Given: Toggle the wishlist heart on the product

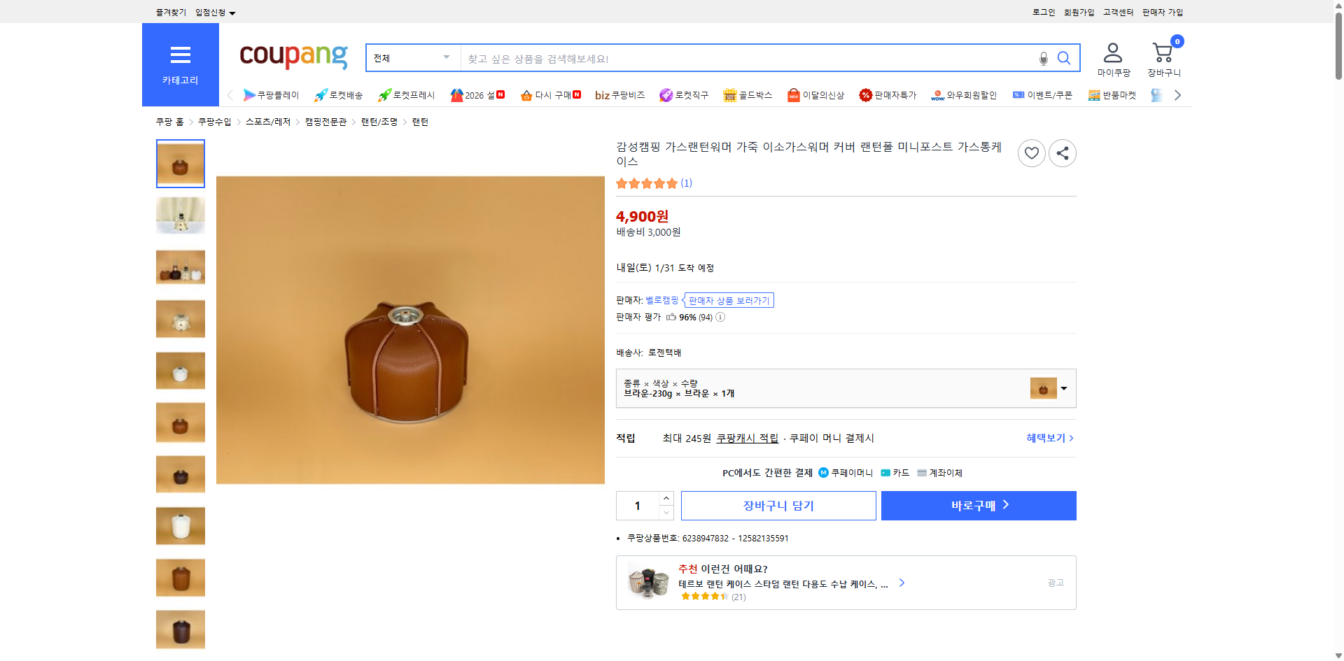Looking at the screenshot, I should (x=1031, y=152).
